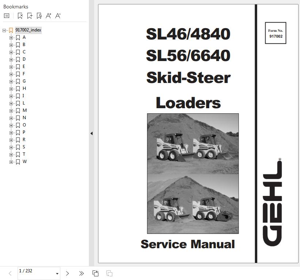
Task: Expand bookmark O
Action: point(11,126)
